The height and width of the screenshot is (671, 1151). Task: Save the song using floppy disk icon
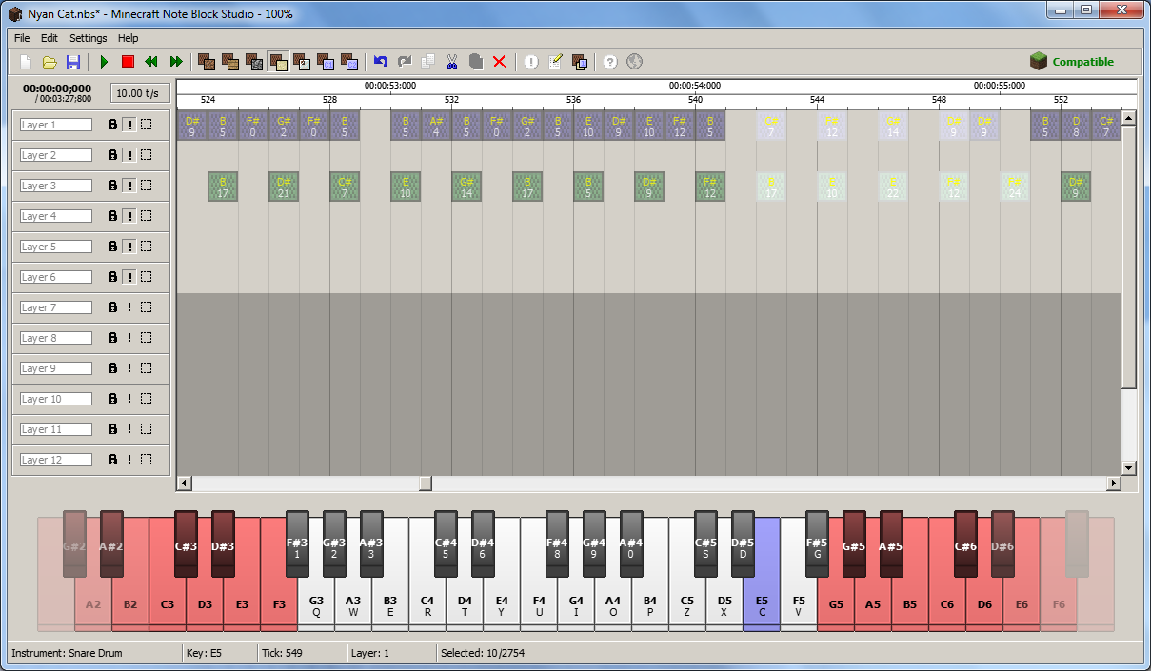(73, 62)
